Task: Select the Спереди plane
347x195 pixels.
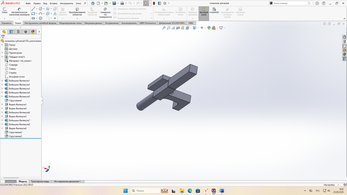Action: 13,65
